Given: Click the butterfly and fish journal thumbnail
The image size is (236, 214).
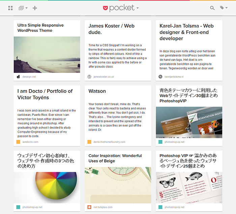Looking at the screenshot, I should coord(189,187).
